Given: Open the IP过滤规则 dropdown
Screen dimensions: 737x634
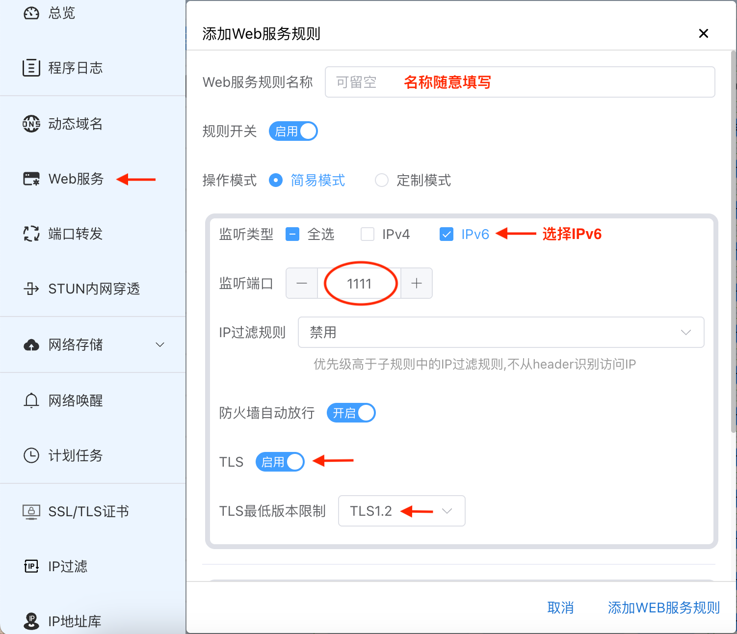Looking at the screenshot, I should pos(500,332).
